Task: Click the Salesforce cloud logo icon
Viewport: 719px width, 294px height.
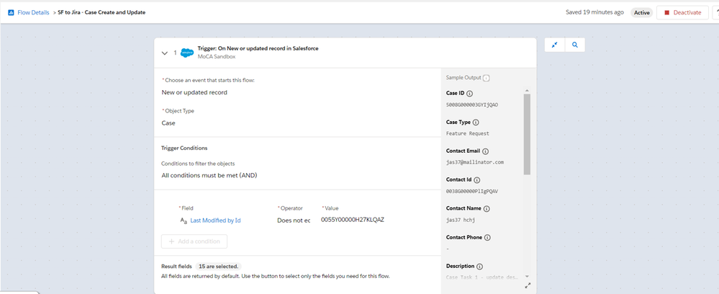Action: pyautogui.click(x=187, y=53)
